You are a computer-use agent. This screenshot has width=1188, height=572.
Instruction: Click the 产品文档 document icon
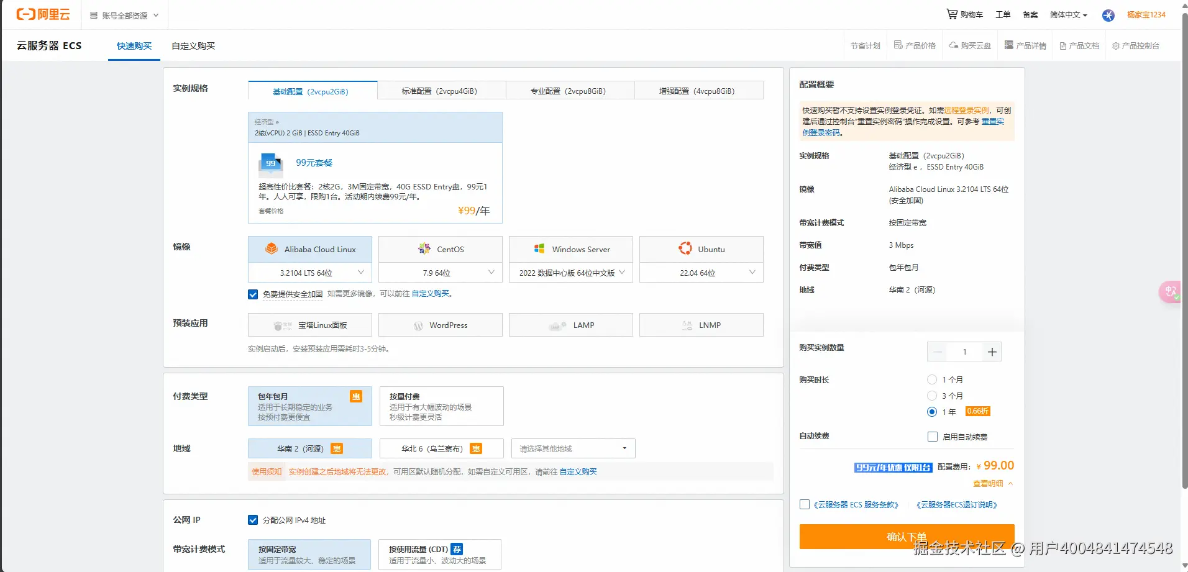(x=1063, y=46)
